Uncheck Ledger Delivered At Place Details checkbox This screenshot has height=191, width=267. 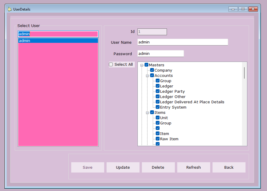158,102
